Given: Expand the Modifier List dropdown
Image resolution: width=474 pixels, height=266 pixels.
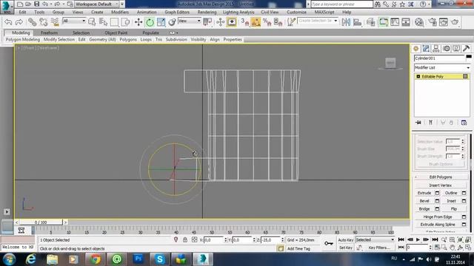Looking at the screenshot, I should coord(441,67).
